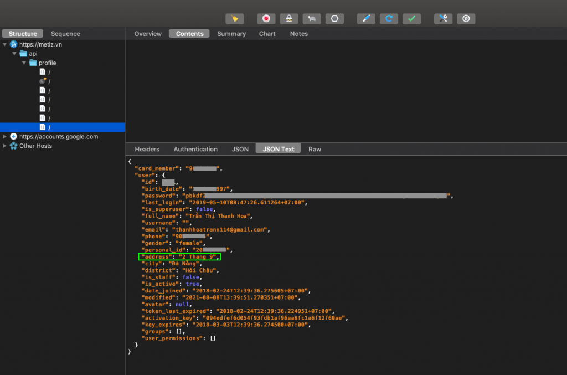Toggle SSL Proxying padlock icon
567x375 pixels.
coord(289,19)
